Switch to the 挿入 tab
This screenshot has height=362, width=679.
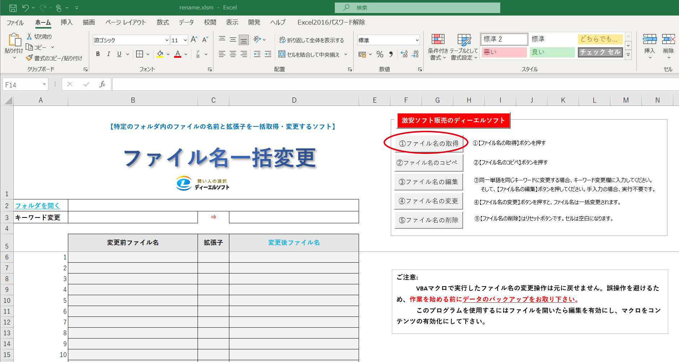coord(66,22)
